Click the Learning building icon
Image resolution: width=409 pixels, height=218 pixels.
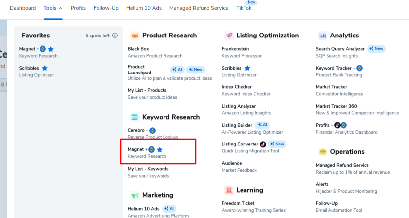[229, 190]
